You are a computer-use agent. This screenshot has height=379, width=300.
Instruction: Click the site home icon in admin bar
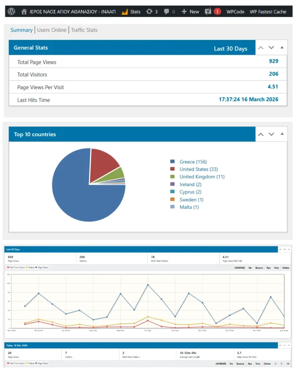[24, 11]
